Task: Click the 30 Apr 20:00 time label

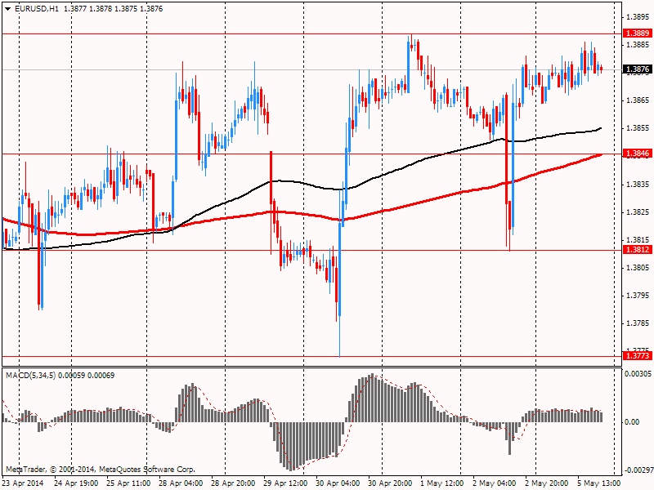Action: (x=391, y=483)
